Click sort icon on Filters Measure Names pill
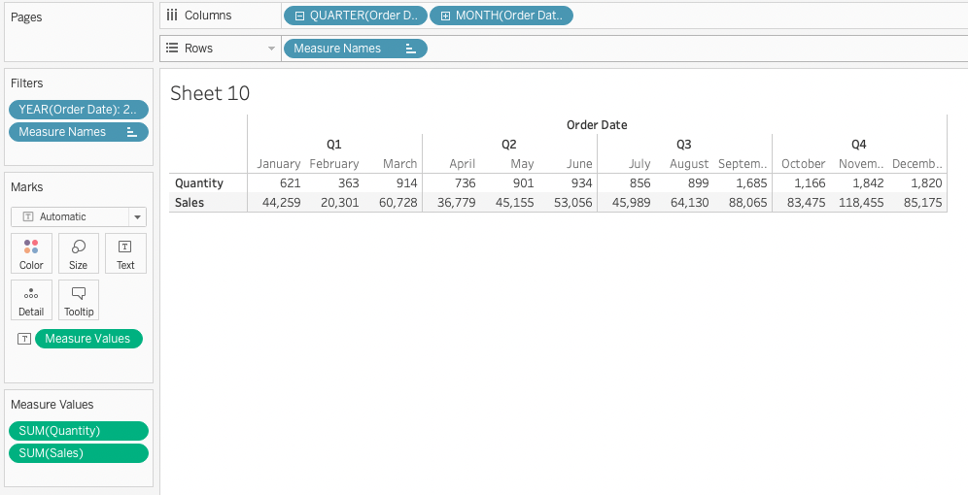This screenshot has width=968, height=495. pyautogui.click(x=131, y=132)
